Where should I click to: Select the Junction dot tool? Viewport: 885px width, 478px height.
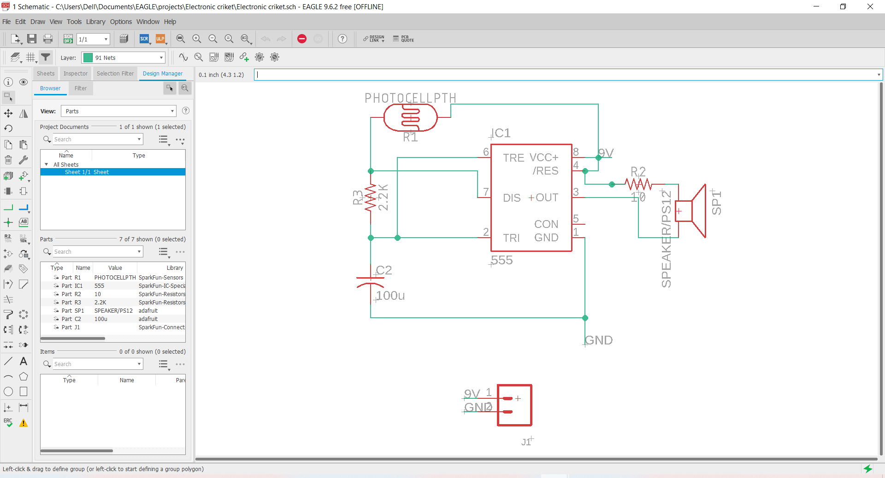[8, 223]
